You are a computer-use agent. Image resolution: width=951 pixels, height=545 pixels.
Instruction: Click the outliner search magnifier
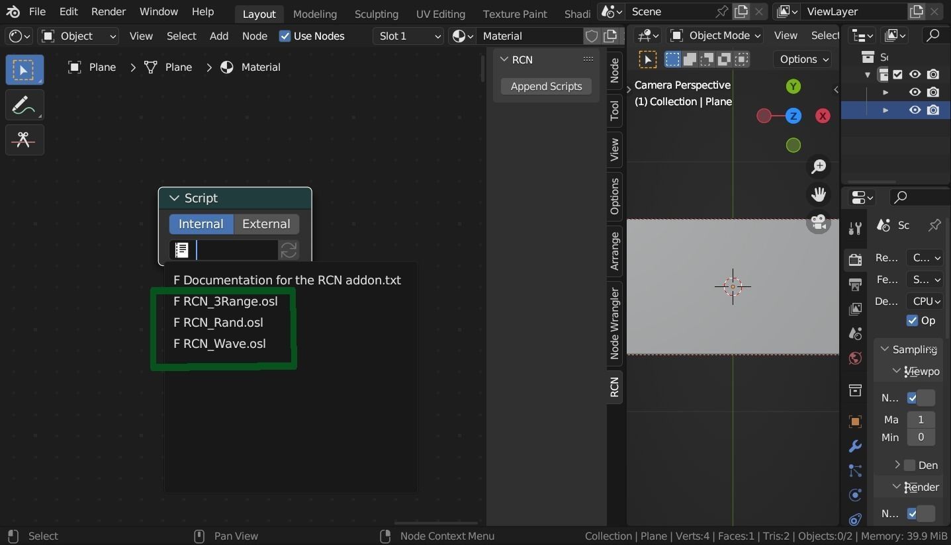[x=934, y=36]
